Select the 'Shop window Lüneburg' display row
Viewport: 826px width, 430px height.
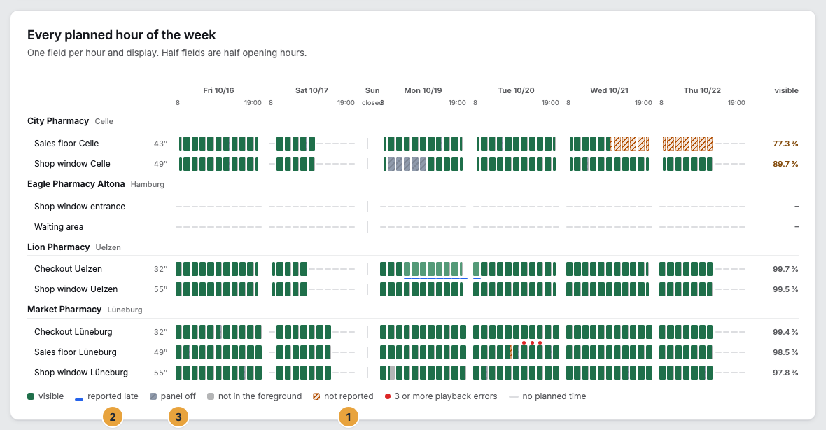coord(413,373)
